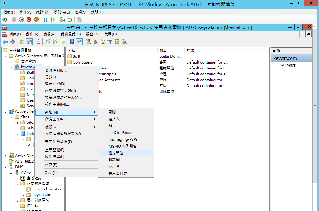Collapse the Sites tree node
This screenshot has height=212, width=319.
pyautogui.click(x=11, y=117)
